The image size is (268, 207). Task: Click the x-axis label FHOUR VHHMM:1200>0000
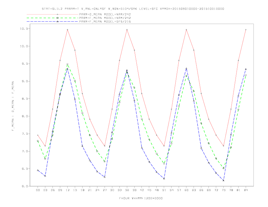pos(141,198)
